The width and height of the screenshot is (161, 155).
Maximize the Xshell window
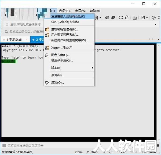144,4
